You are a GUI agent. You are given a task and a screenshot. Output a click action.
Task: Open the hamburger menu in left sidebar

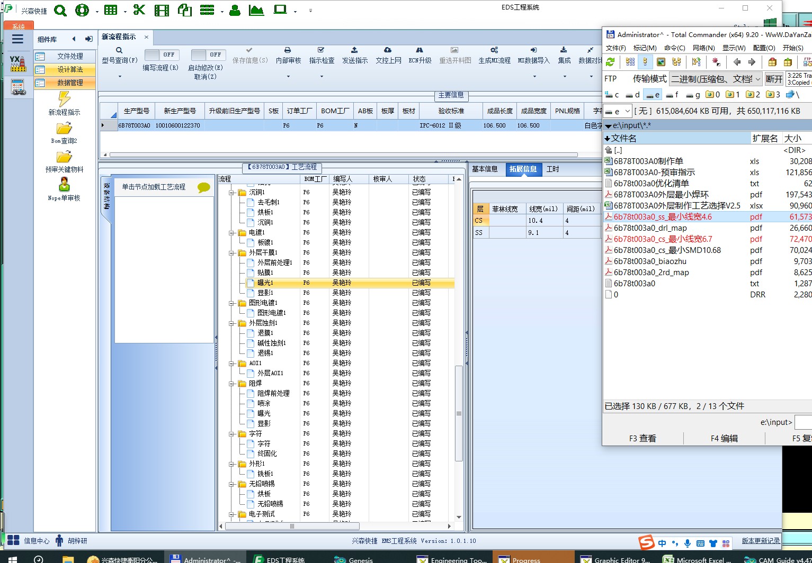click(x=17, y=39)
